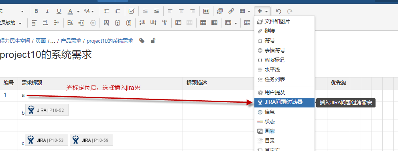
Task: Copy the current table column
Action: (118, 23)
